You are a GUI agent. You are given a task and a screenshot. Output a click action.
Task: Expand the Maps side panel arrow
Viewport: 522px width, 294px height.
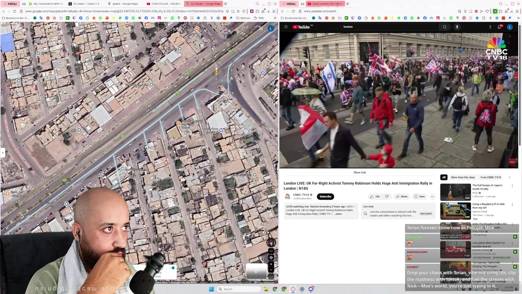pos(2,153)
